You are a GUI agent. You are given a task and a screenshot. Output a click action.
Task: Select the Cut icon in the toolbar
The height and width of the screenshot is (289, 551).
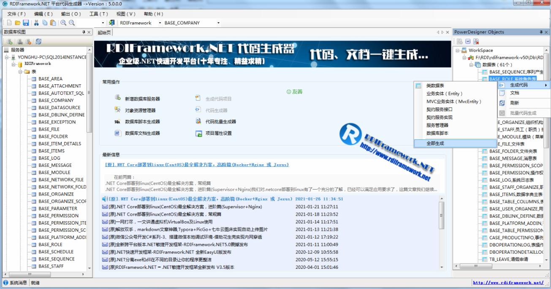coord(37,22)
